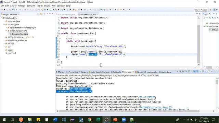219x123 pixels.
Task: Click the Run External Tools toolbar icon
Action: (x=56, y=10)
